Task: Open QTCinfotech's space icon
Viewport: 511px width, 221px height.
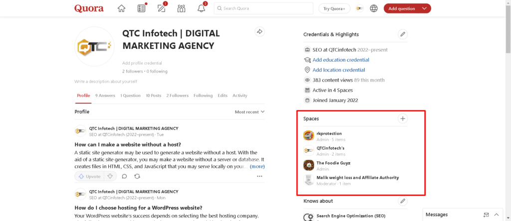Action: coord(308,150)
